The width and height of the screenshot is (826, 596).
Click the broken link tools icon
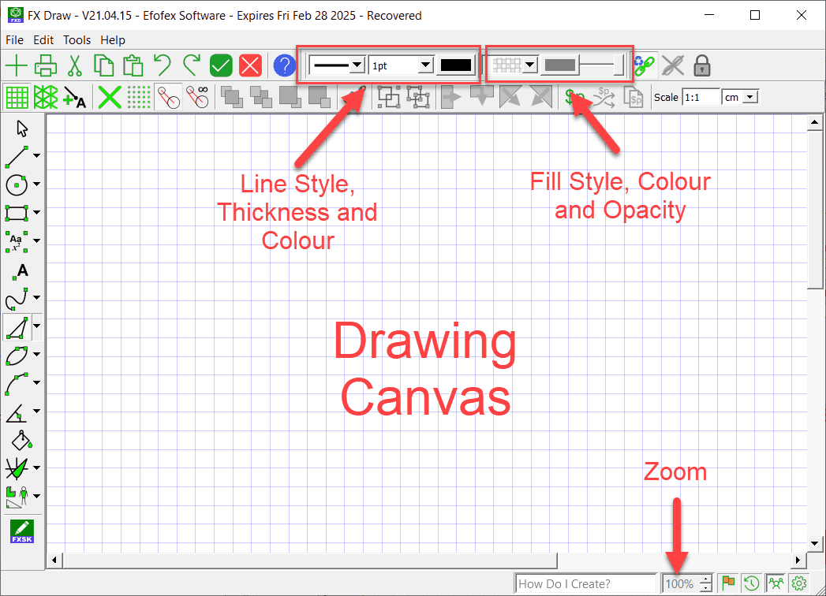(673, 65)
